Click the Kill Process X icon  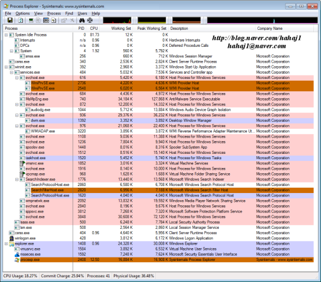[x=72, y=20]
